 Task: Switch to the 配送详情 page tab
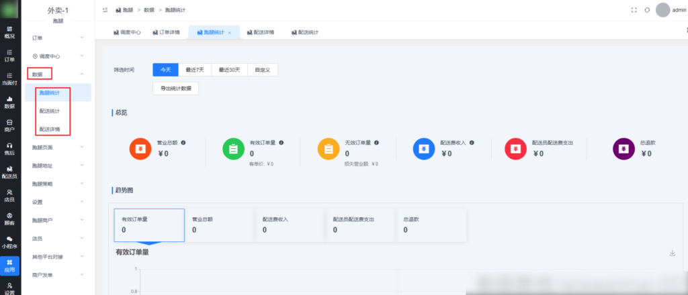[261, 32]
